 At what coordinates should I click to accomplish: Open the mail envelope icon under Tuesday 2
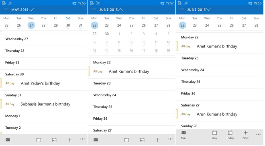pos(8,140)
